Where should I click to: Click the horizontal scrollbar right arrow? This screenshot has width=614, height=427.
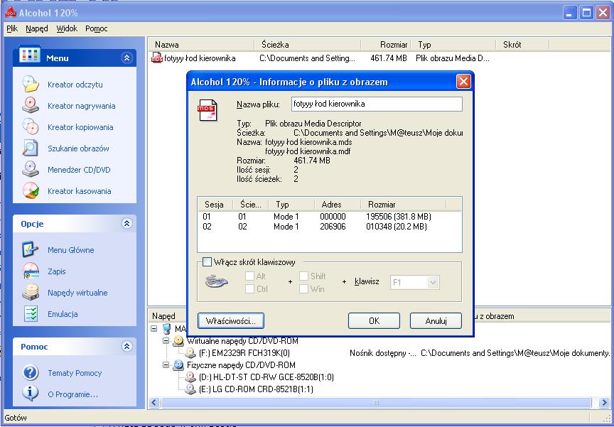pyautogui.click(x=605, y=402)
